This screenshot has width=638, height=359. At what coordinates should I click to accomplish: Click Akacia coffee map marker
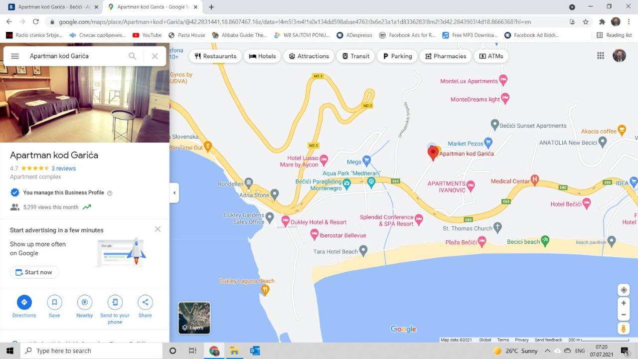pyautogui.click(x=622, y=130)
